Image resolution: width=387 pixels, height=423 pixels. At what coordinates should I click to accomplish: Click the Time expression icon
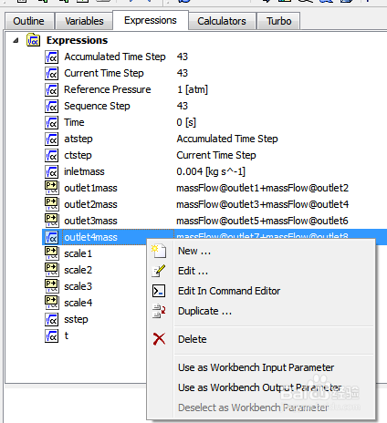(x=51, y=122)
